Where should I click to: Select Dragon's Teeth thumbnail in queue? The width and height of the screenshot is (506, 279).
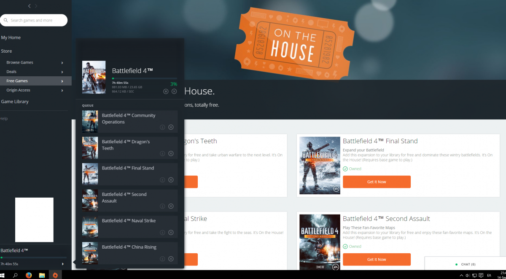click(90, 148)
